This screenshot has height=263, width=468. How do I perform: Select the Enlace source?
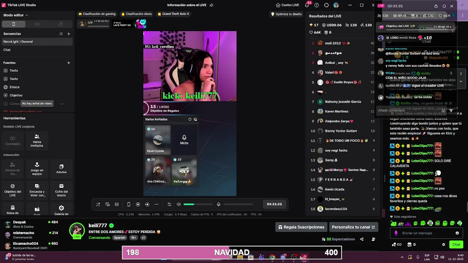pyautogui.click(x=37, y=87)
